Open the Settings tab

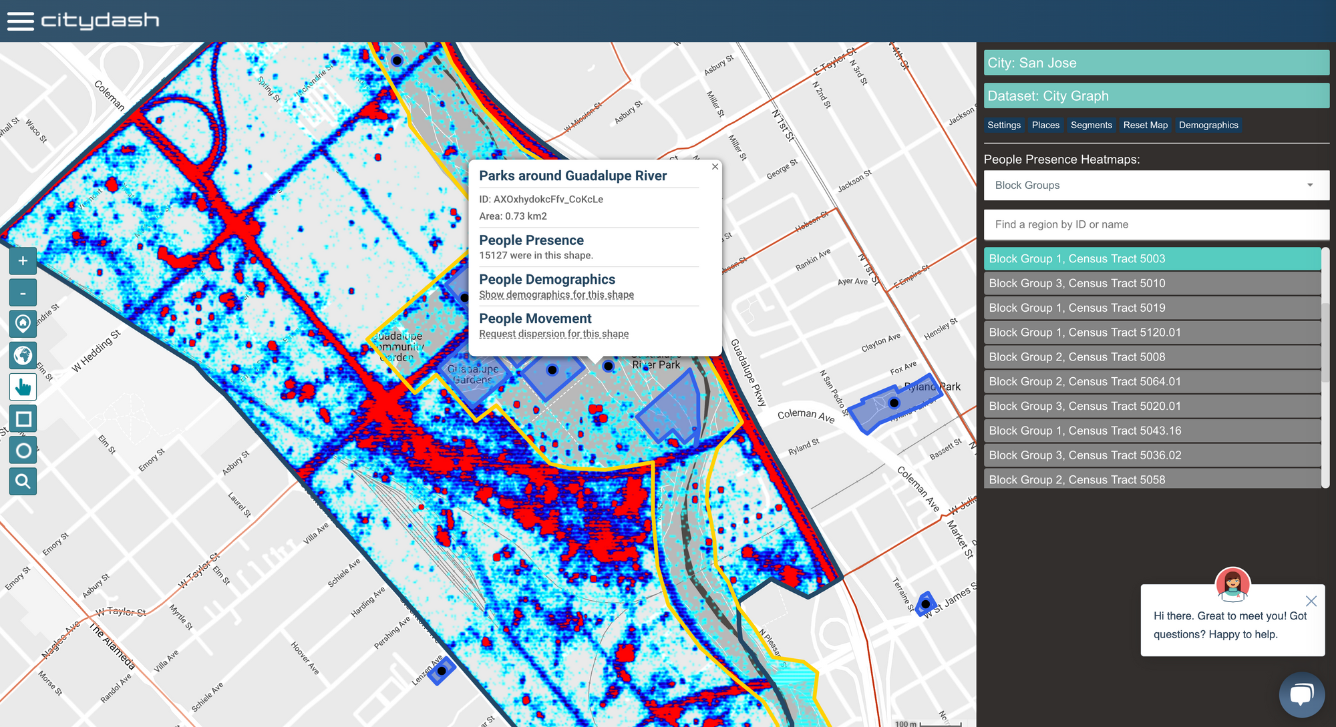pyautogui.click(x=1003, y=125)
